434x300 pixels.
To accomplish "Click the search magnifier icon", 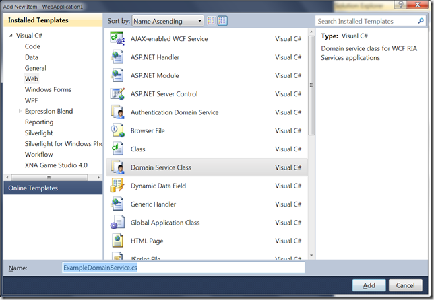I will 421,21.
